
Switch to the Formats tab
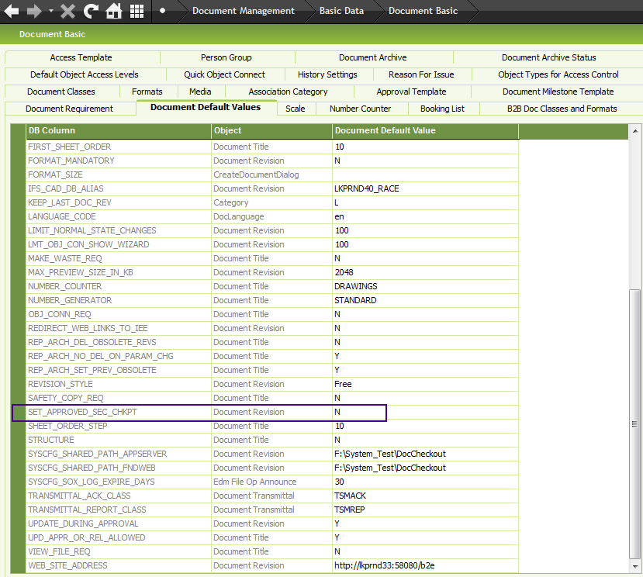[x=147, y=92]
